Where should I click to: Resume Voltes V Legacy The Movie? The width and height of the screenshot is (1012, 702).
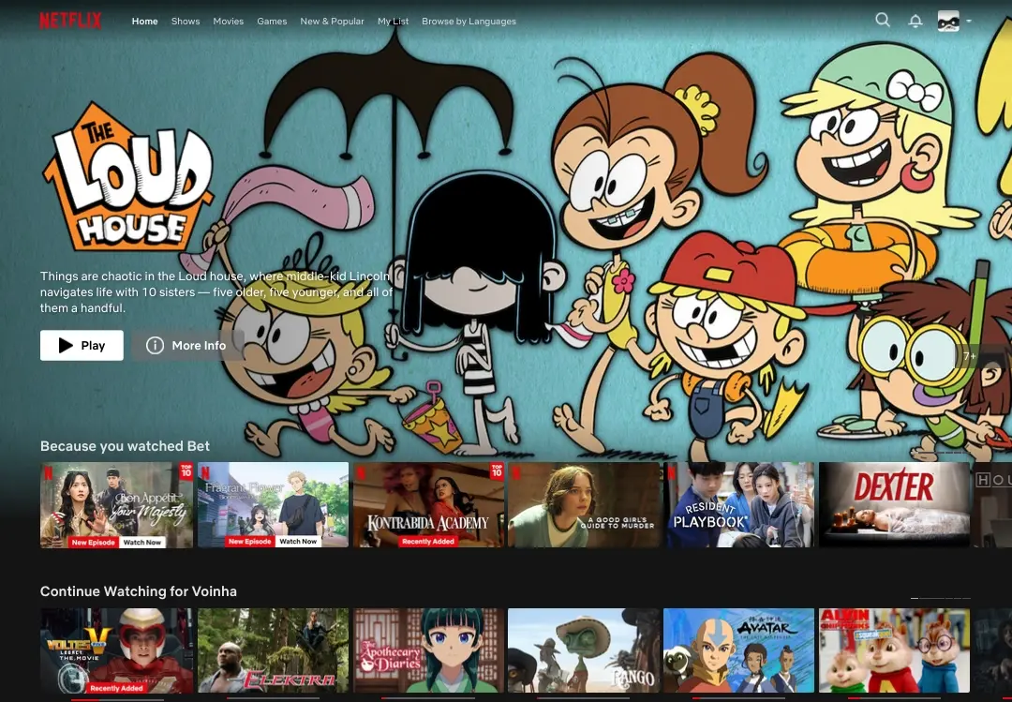click(x=116, y=650)
